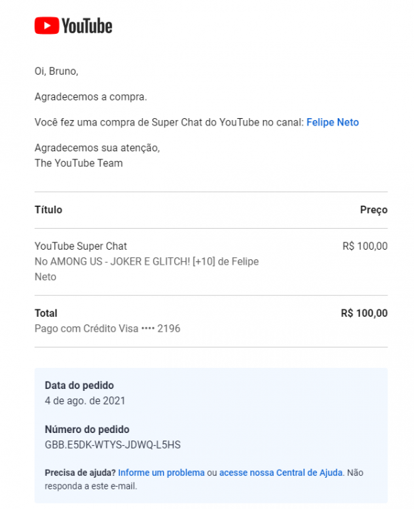414x509 pixels.
Task: Click the 'Data do pedido' label
Action: click(x=80, y=385)
